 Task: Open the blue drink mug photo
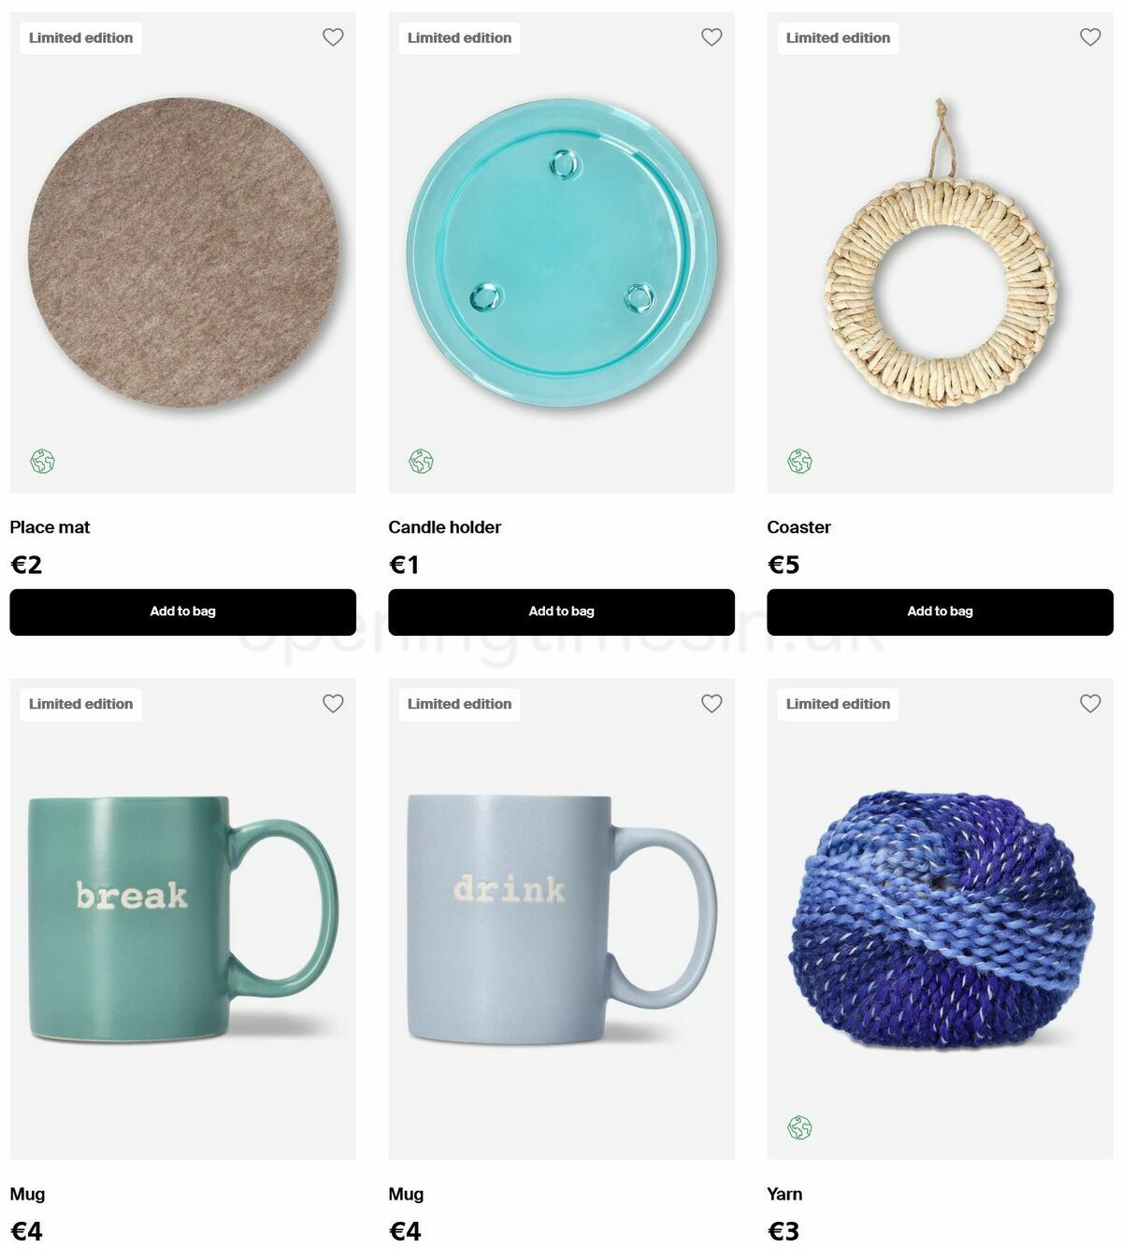click(x=562, y=919)
